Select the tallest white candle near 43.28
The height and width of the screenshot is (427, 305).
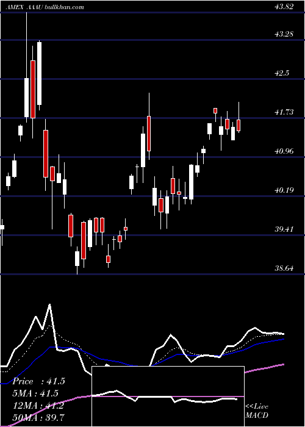point(40,74)
